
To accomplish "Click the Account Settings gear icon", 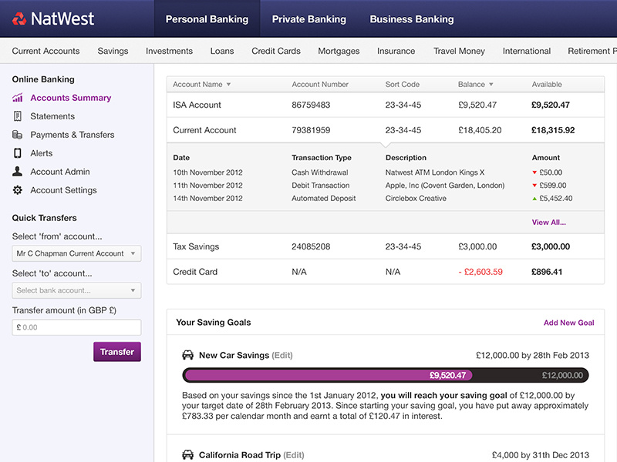I will (17, 190).
